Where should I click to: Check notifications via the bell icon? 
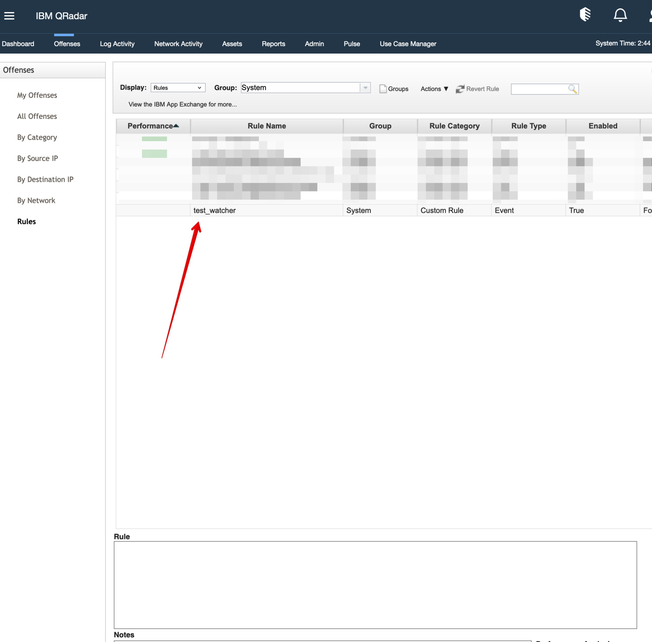coord(620,15)
